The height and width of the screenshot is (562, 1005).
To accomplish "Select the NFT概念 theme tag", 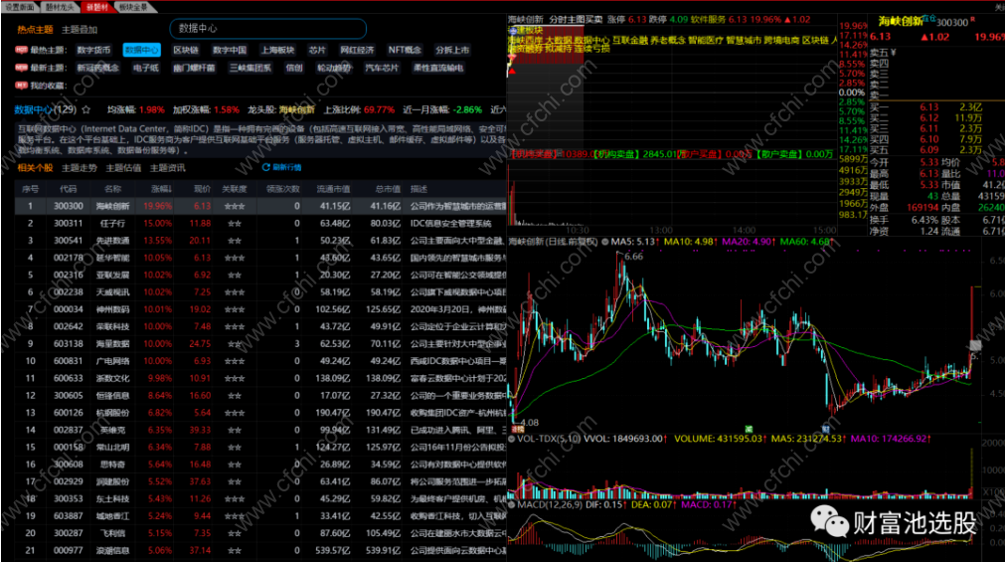I will [x=405, y=50].
